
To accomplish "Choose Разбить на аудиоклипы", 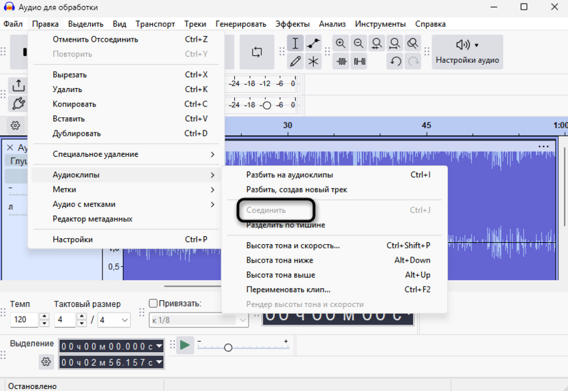I will (335, 175).
